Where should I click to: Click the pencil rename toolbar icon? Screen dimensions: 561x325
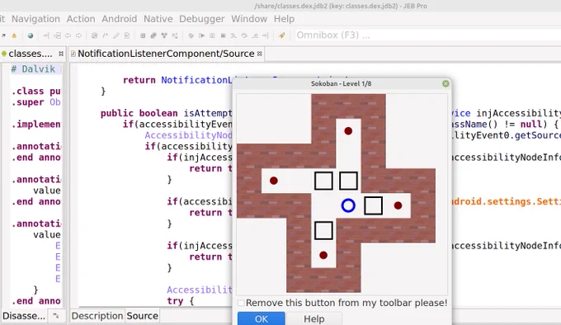point(116,35)
